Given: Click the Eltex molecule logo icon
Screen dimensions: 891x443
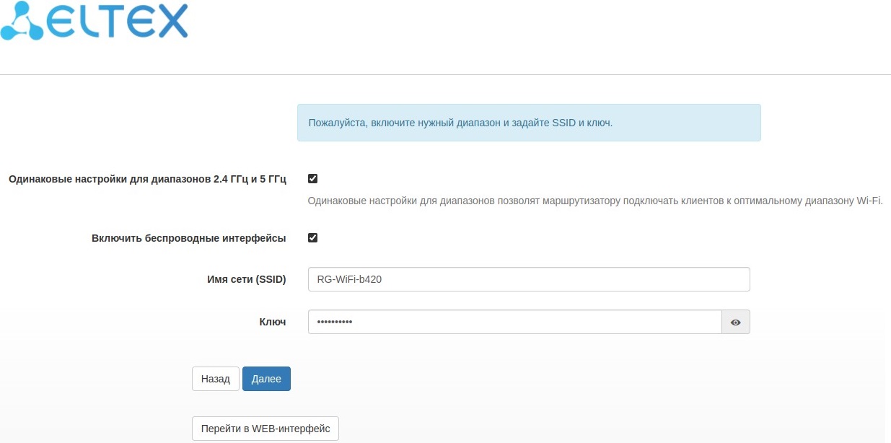Looking at the screenshot, I should tap(20, 22).
